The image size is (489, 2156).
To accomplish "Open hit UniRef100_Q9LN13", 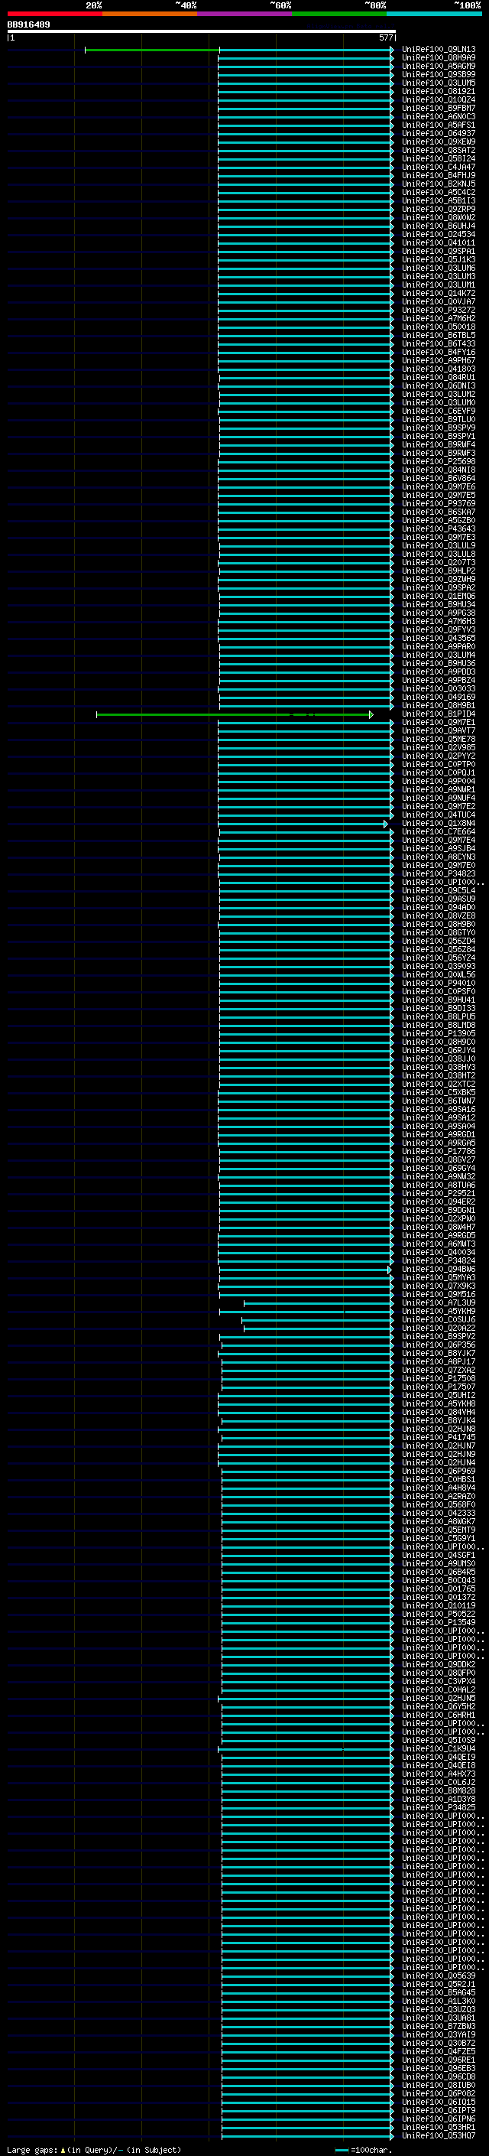I will click(x=439, y=50).
